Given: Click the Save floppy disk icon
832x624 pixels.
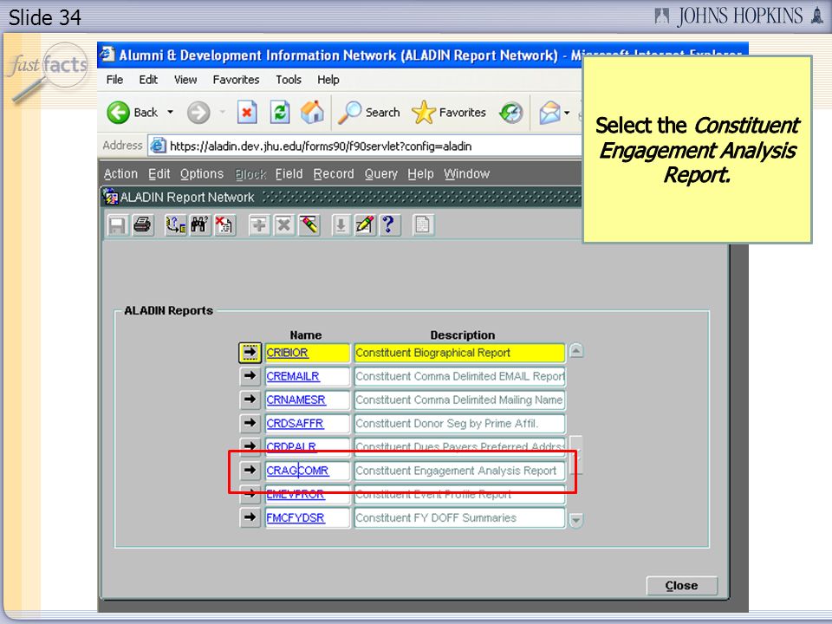Looking at the screenshot, I should click(117, 225).
